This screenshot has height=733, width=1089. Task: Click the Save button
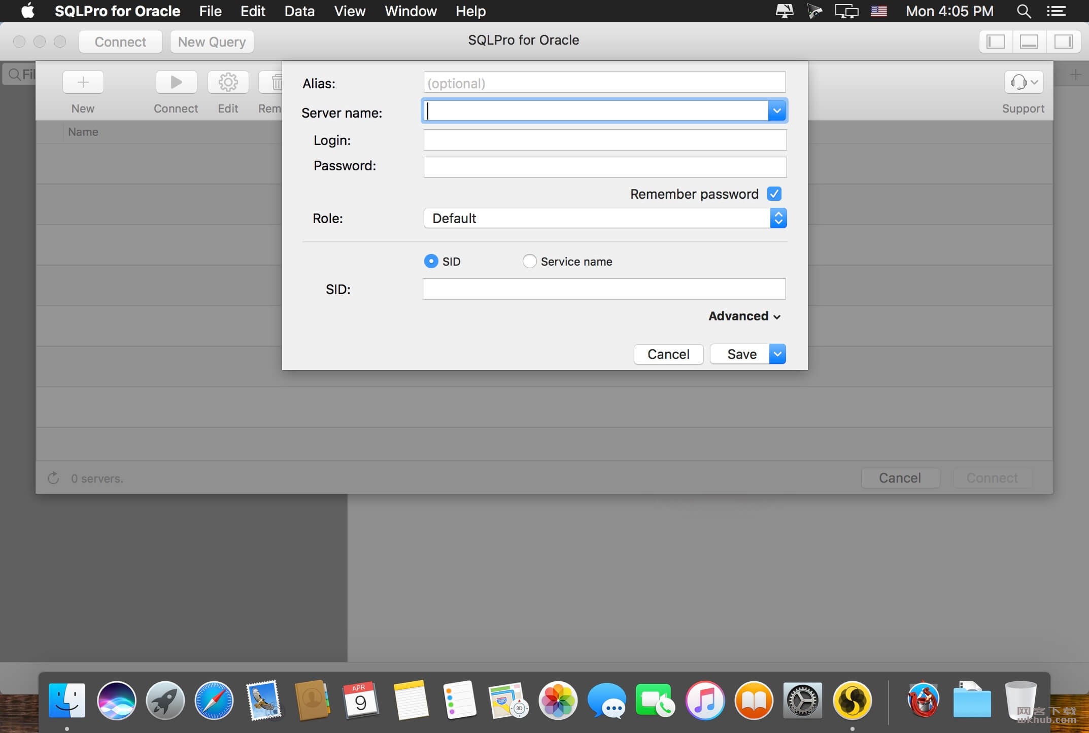coord(740,354)
